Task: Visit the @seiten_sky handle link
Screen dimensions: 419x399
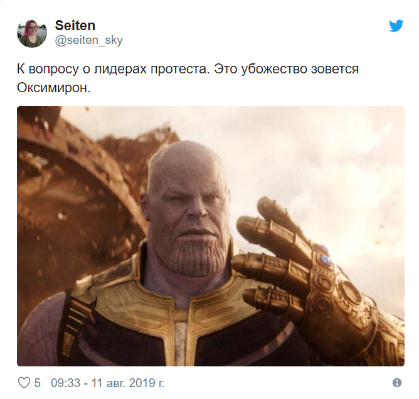Action: tap(88, 40)
